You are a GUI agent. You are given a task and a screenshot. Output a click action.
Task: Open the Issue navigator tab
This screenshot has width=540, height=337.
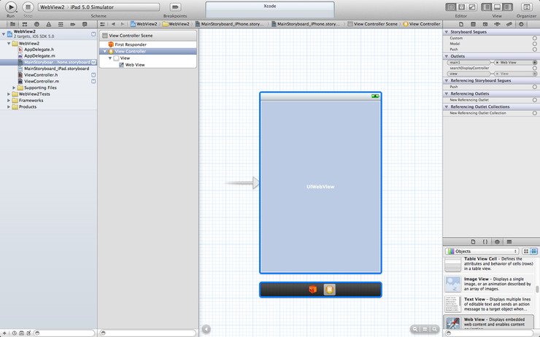coord(49,24)
